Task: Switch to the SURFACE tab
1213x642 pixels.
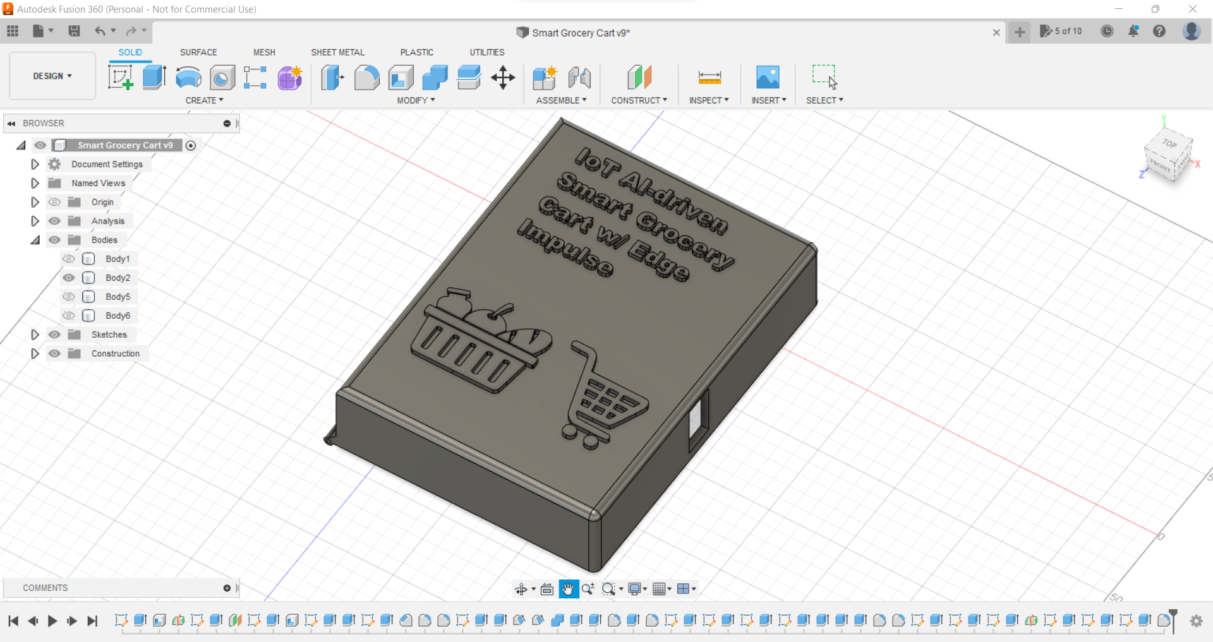Action: coord(198,52)
